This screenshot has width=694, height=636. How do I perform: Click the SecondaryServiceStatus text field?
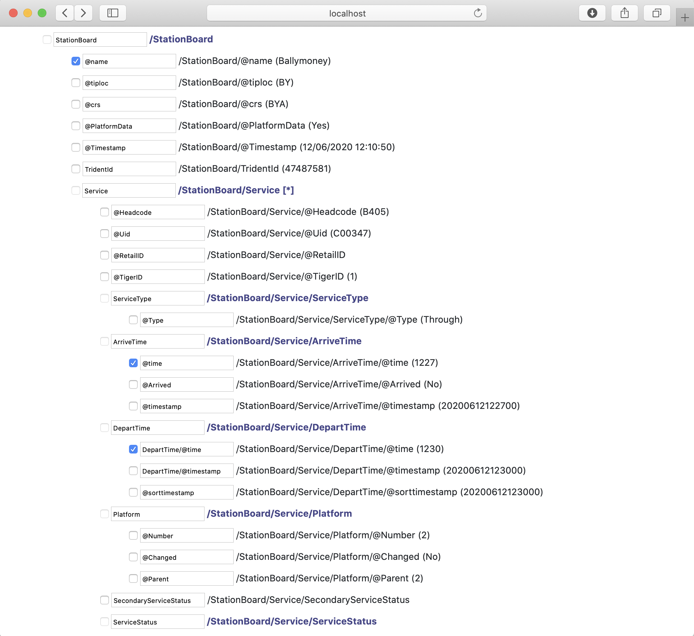[x=158, y=600]
